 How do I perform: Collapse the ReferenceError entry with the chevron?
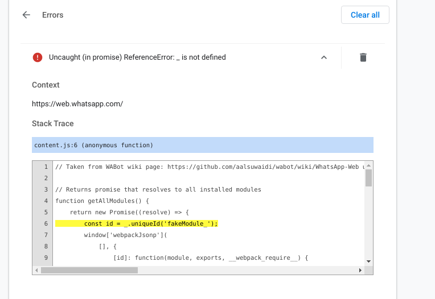click(x=324, y=57)
